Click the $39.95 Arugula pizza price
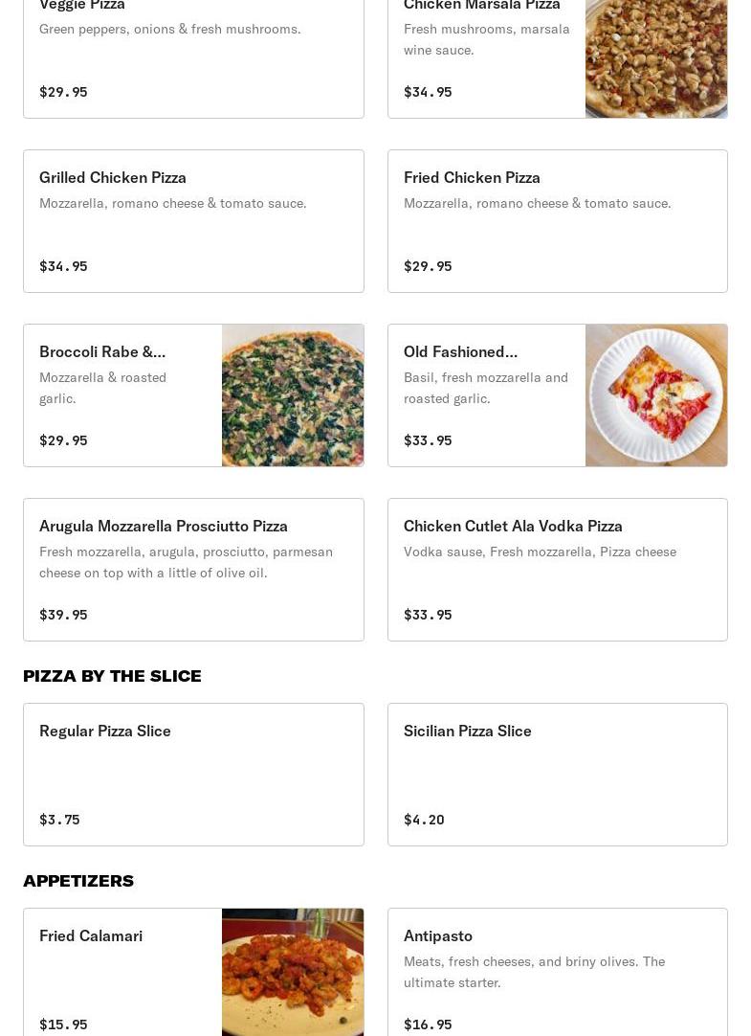 point(63,615)
